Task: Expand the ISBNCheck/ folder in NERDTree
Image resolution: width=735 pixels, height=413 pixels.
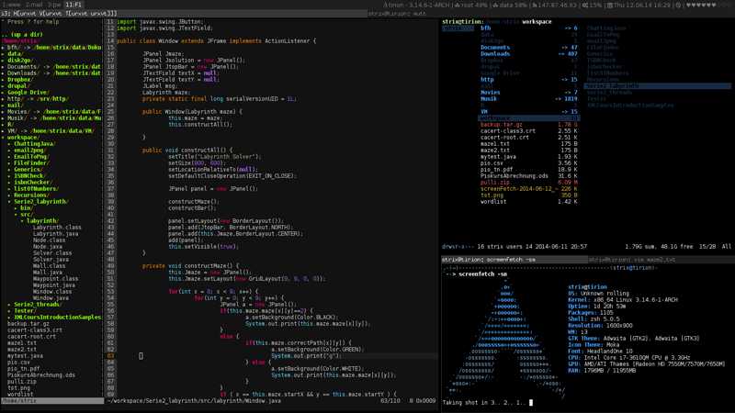Action: click(x=29, y=175)
